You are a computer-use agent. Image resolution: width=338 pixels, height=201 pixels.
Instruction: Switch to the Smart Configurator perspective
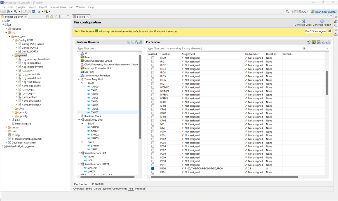coord(323,12)
